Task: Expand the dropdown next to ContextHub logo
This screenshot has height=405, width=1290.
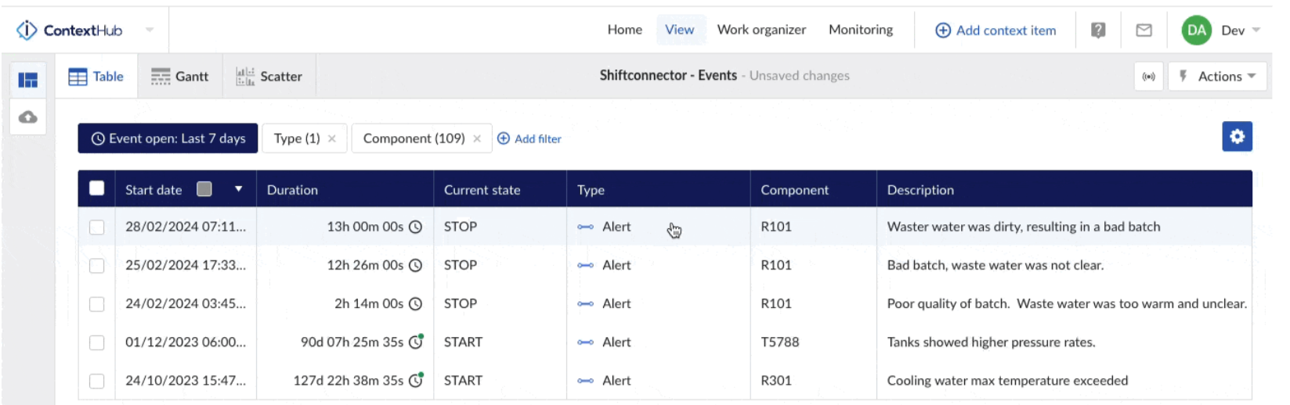Action: (150, 30)
